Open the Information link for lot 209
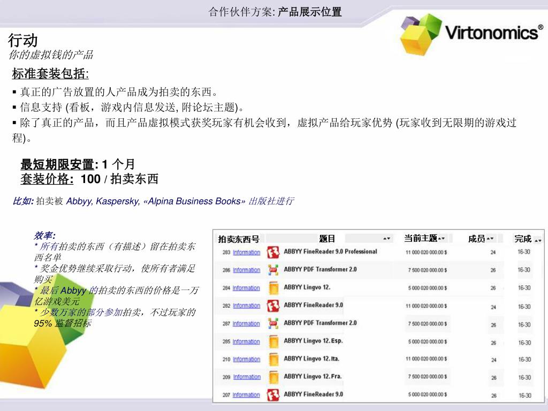 (x=247, y=377)
